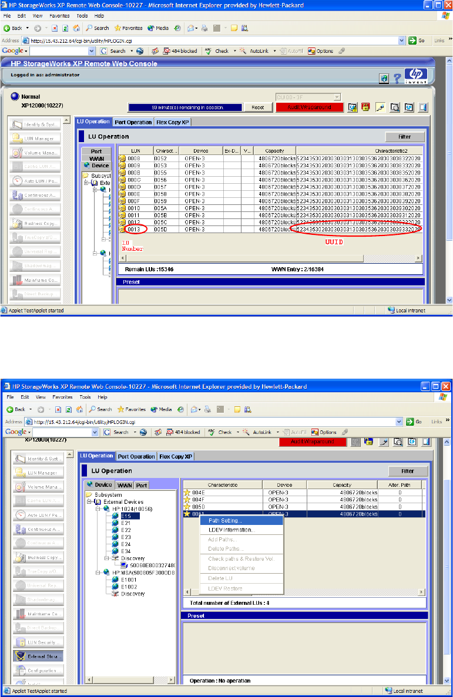Click star icon of row 004E
This screenshot has width=453, height=697.
pyautogui.click(x=187, y=493)
